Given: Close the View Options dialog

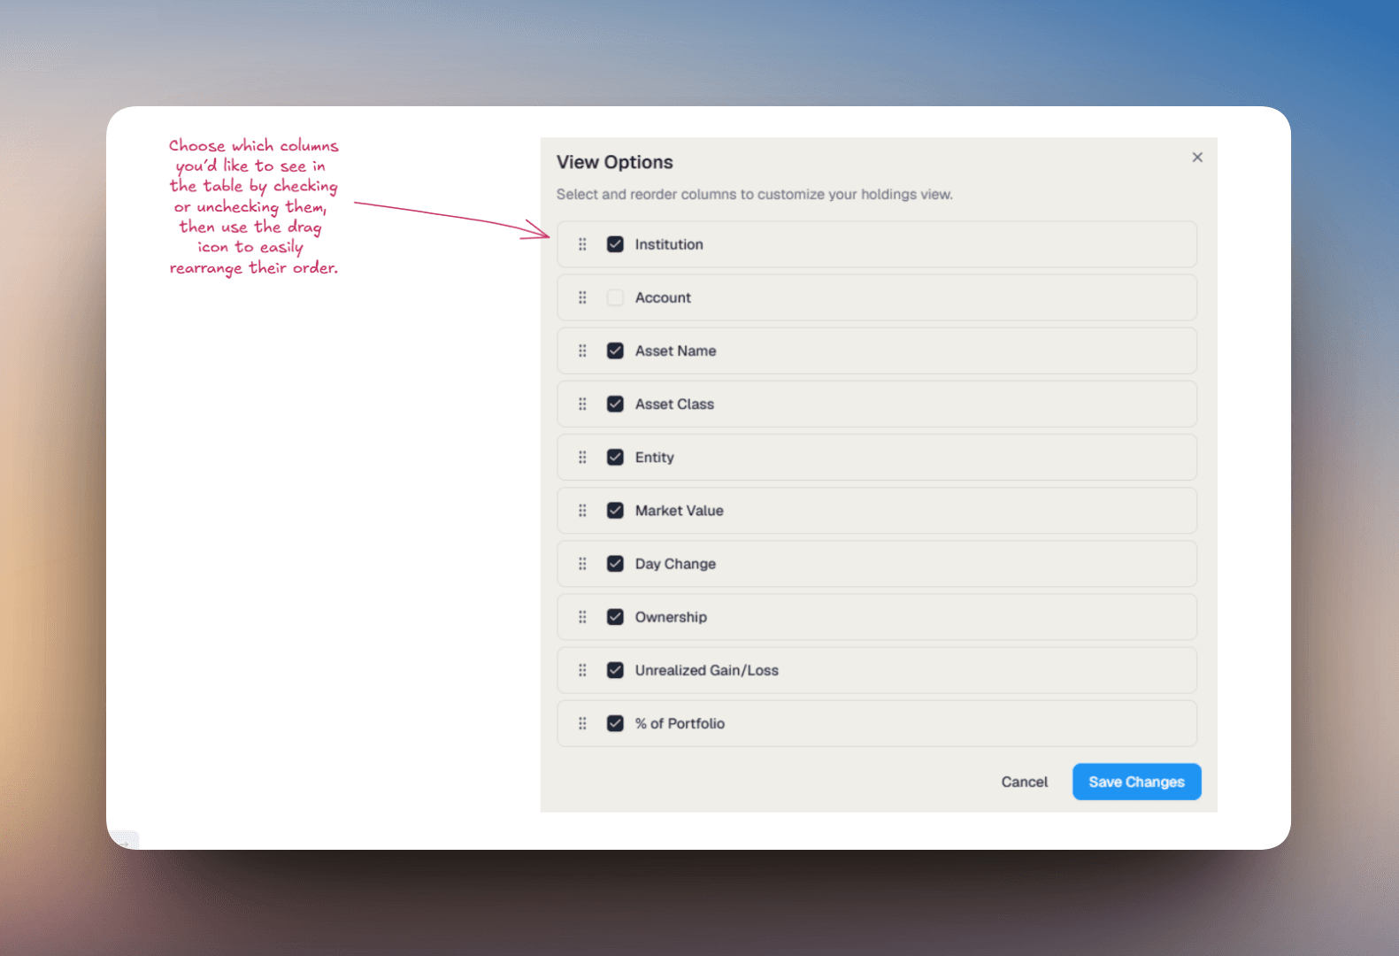Looking at the screenshot, I should pyautogui.click(x=1197, y=158).
